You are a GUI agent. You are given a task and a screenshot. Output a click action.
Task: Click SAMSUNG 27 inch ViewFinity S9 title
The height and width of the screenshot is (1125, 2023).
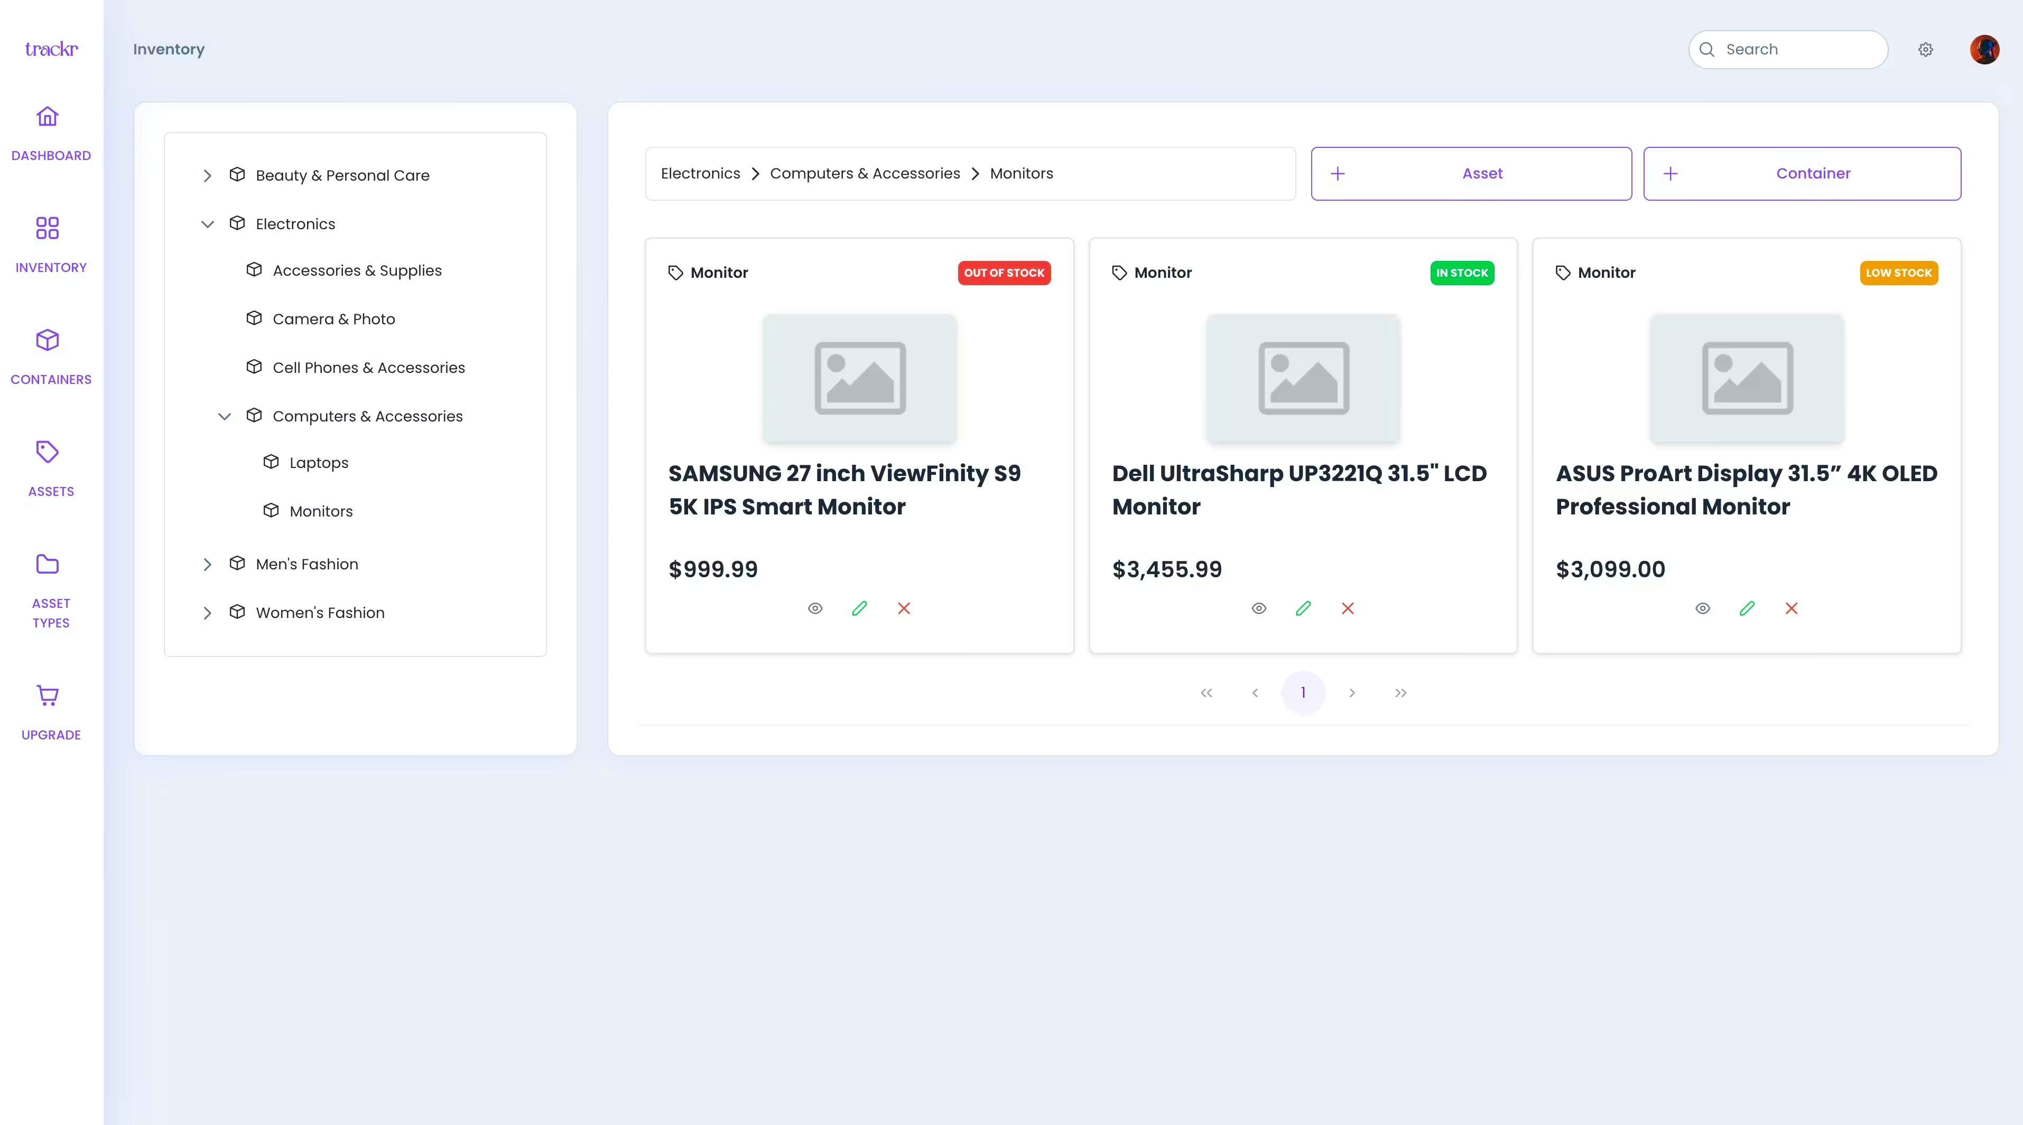pos(844,490)
